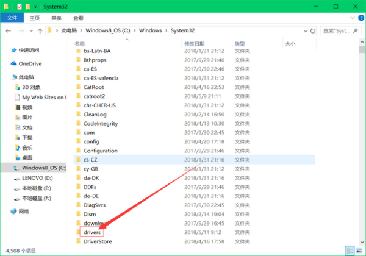Viewport: 366px width, 256px height.
Task: Select LENOVO (D:) drive in the sidebar
Action: [38, 178]
